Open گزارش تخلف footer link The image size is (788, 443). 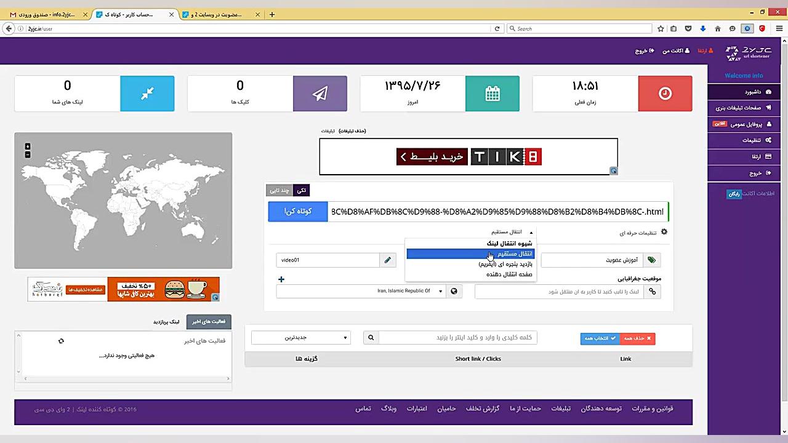click(x=483, y=409)
